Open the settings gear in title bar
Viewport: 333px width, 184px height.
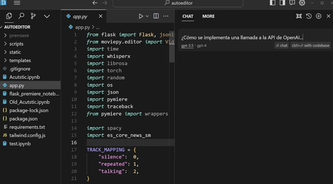(x=302, y=3)
